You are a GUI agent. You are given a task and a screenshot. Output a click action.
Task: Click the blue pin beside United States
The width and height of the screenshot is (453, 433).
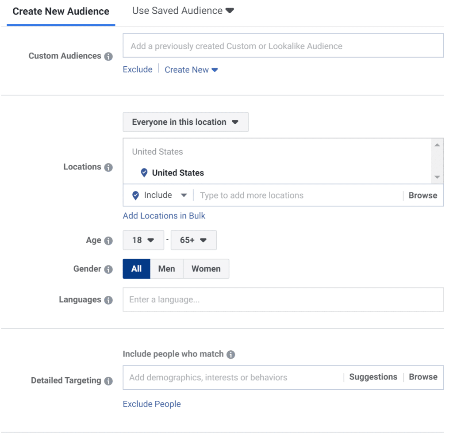pyautogui.click(x=143, y=172)
